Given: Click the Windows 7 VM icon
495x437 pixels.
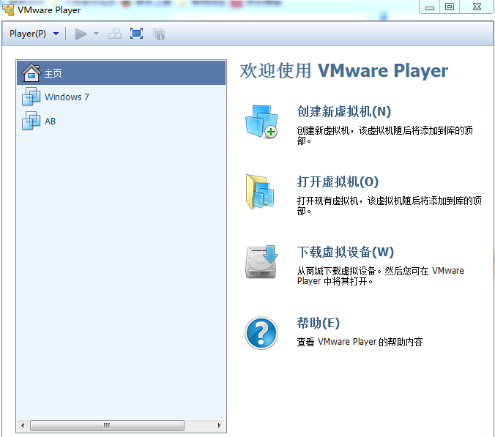Looking at the screenshot, I should pyautogui.click(x=31, y=97).
